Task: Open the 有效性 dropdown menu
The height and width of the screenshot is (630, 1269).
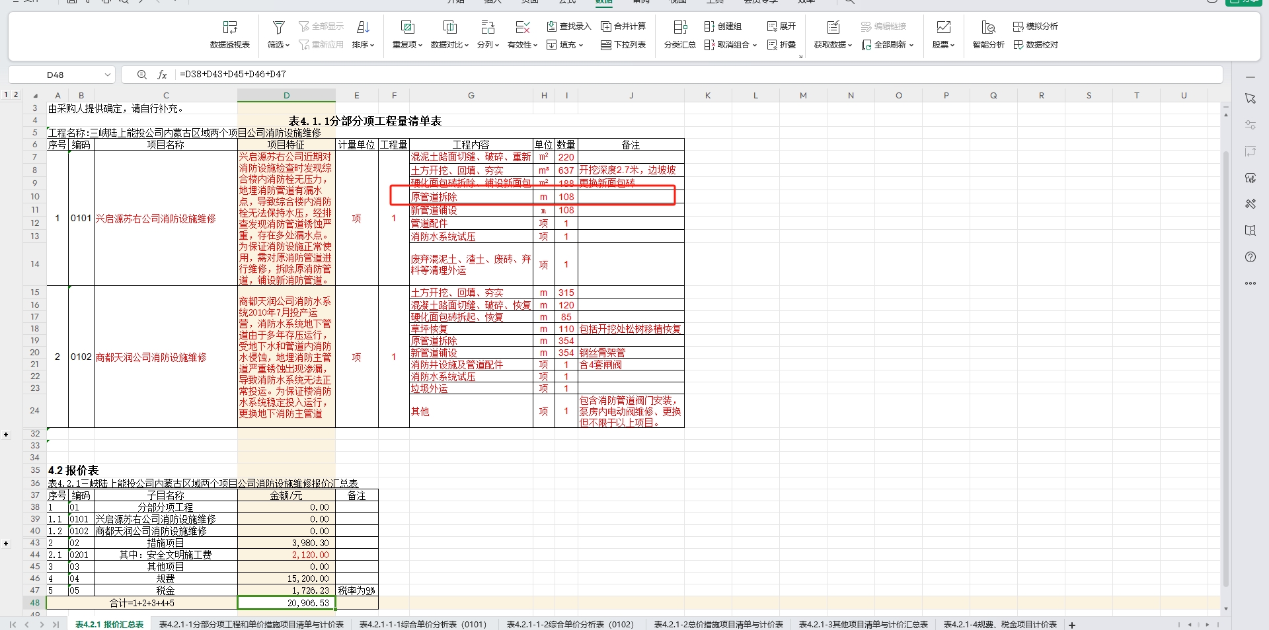Action: (x=535, y=46)
